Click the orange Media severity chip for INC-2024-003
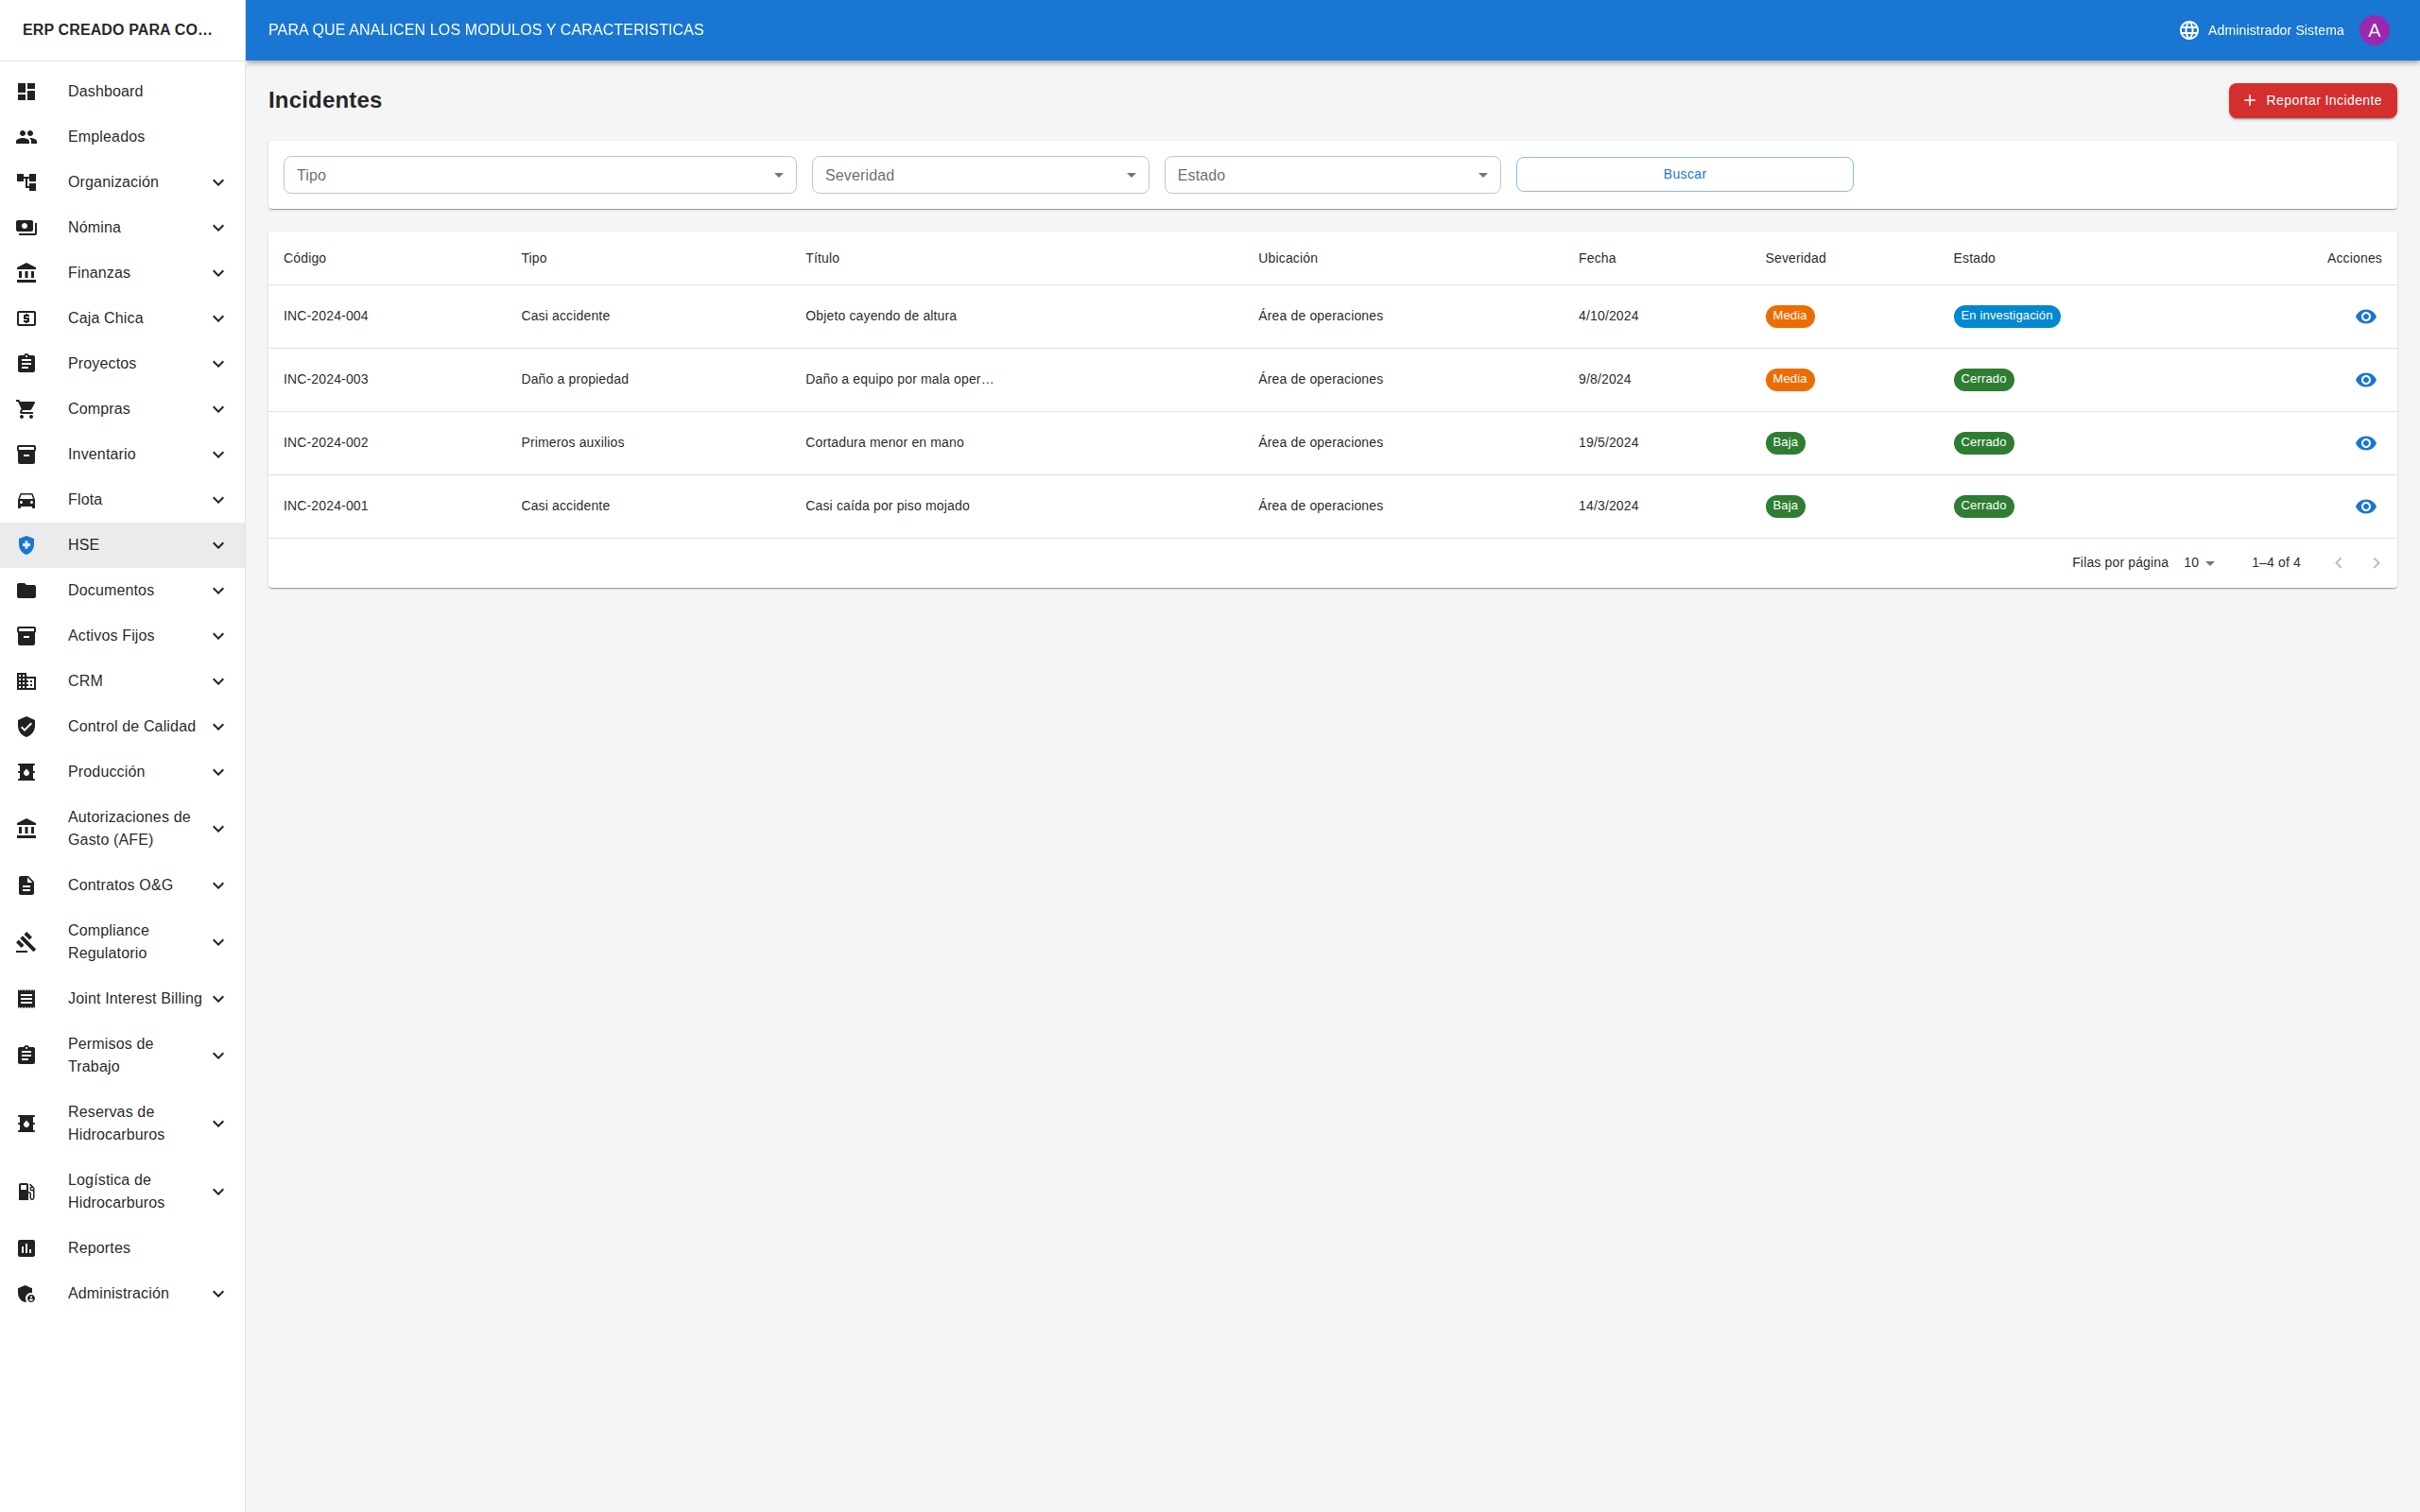This screenshot has width=2420, height=1512. pos(1789,380)
